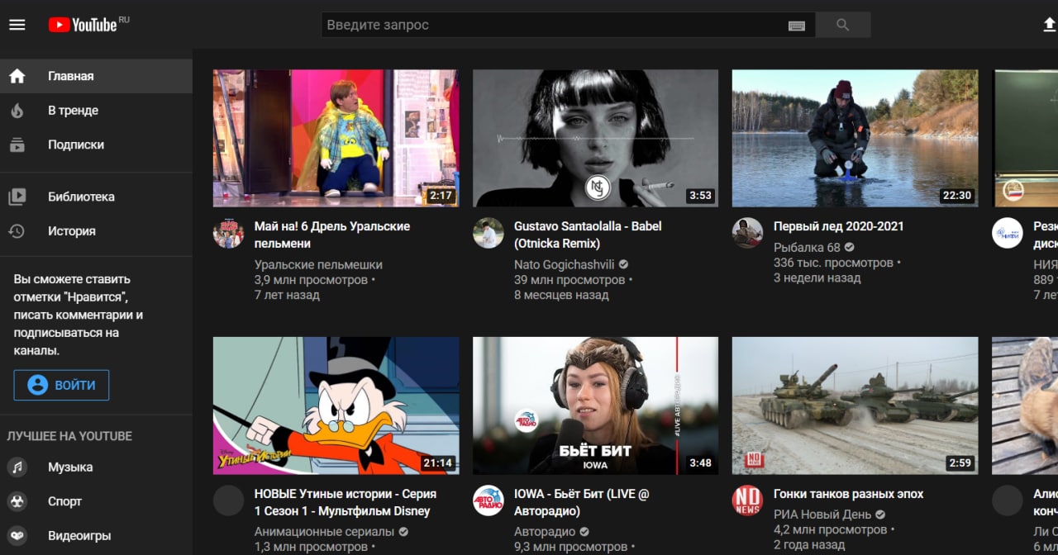Open Музыка under Лучшее на YouTube
This screenshot has height=555, width=1058.
click(x=96, y=467)
